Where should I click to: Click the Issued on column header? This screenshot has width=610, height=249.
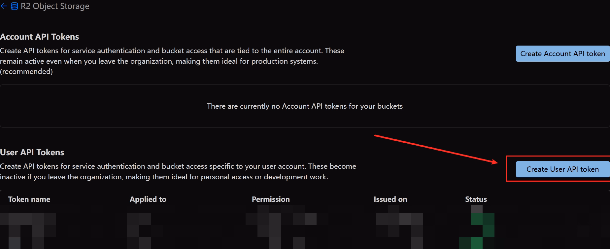(390, 199)
